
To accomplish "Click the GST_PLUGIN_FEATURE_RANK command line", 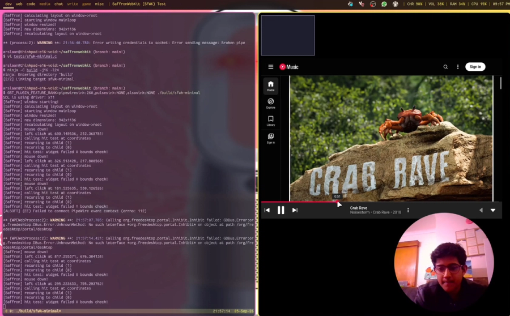I will tap(101, 93).
